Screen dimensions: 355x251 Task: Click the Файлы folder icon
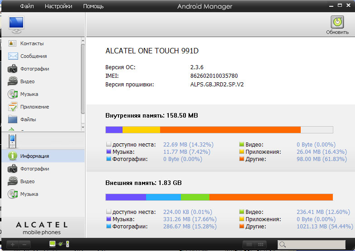[13, 119]
